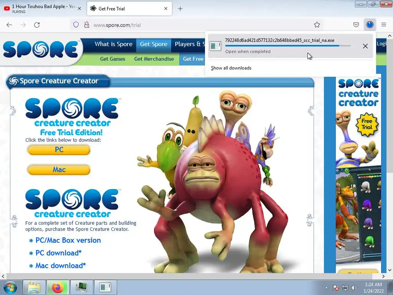393x295 pixels.
Task: Click the taskbar clock showing 1:24 AM
Action: point(373,288)
